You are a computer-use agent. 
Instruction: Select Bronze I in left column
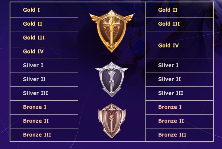(x=35, y=107)
